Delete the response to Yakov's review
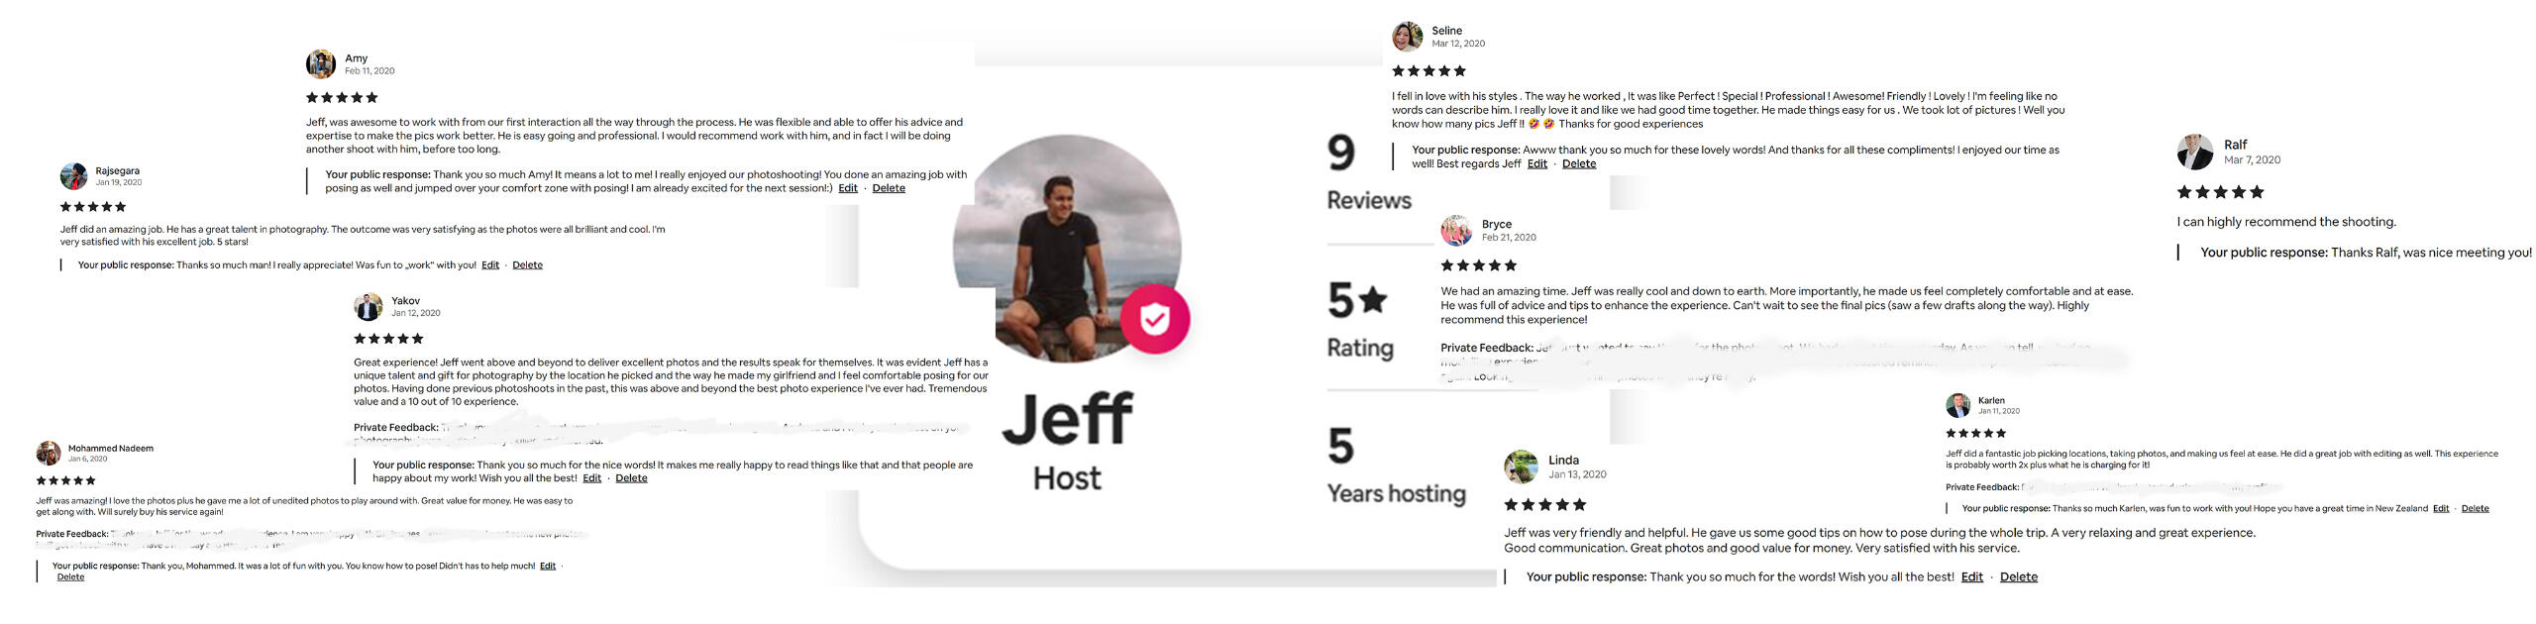Viewport: 2536px width, 624px height. [x=631, y=478]
